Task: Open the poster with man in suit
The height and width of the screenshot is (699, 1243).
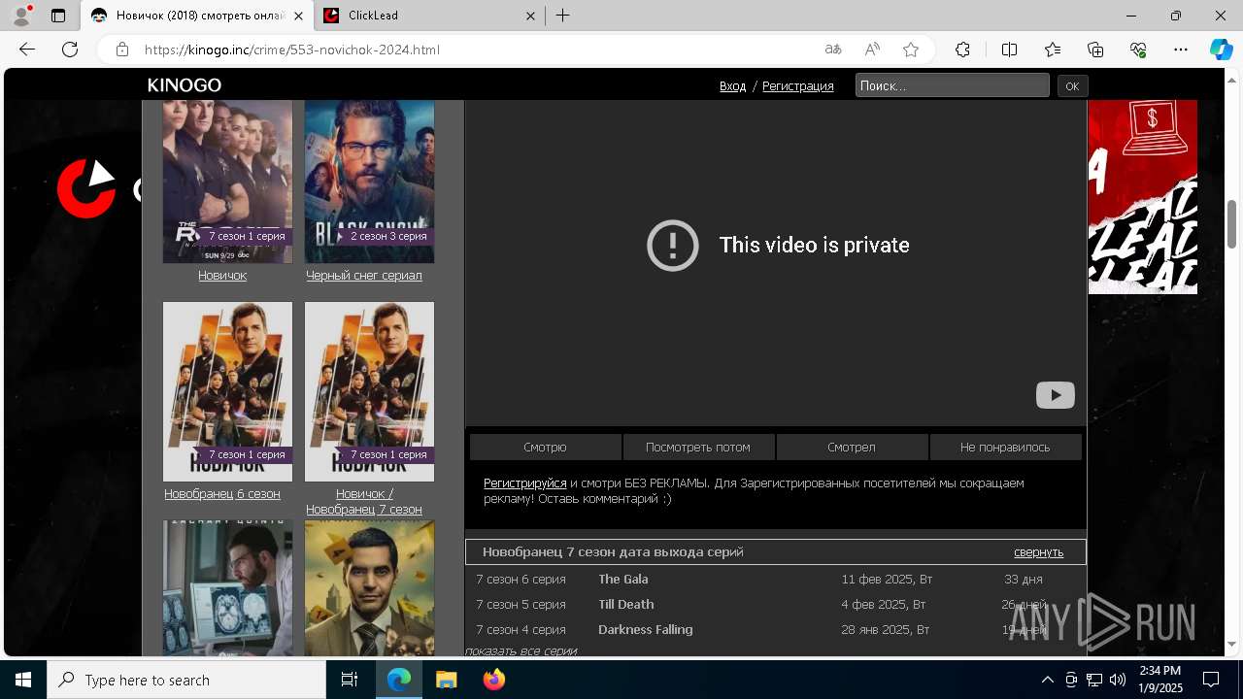Action: (369, 588)
